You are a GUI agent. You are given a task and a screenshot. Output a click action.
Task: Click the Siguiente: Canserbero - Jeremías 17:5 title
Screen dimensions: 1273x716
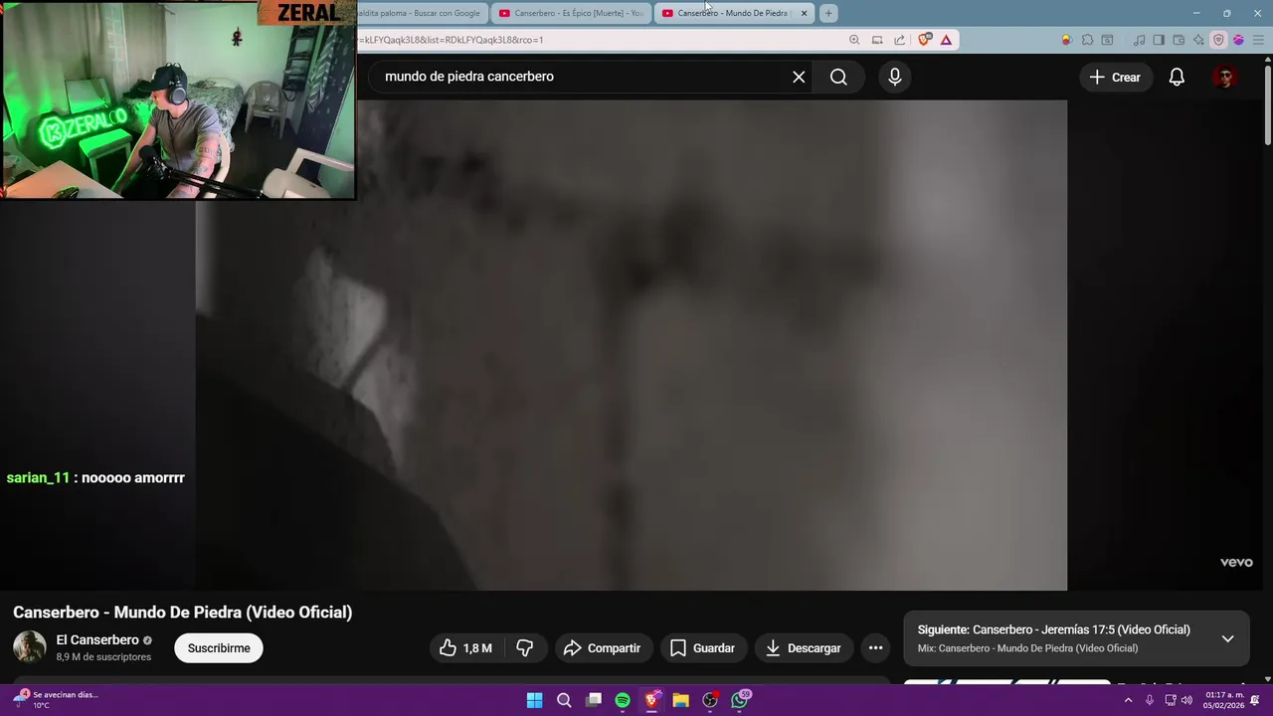pos(1053,629)
